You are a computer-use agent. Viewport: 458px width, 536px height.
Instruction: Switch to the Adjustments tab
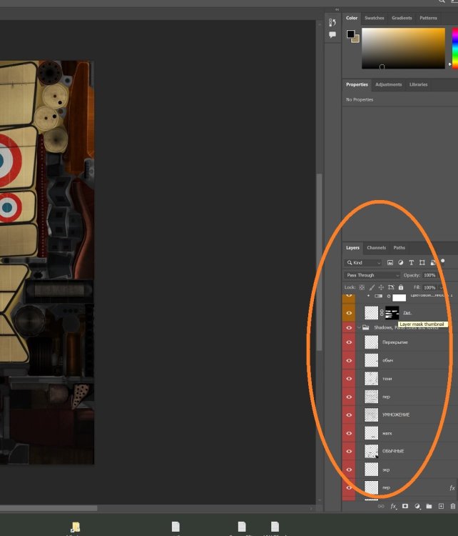pyautogui.click(x=389, y=84)
